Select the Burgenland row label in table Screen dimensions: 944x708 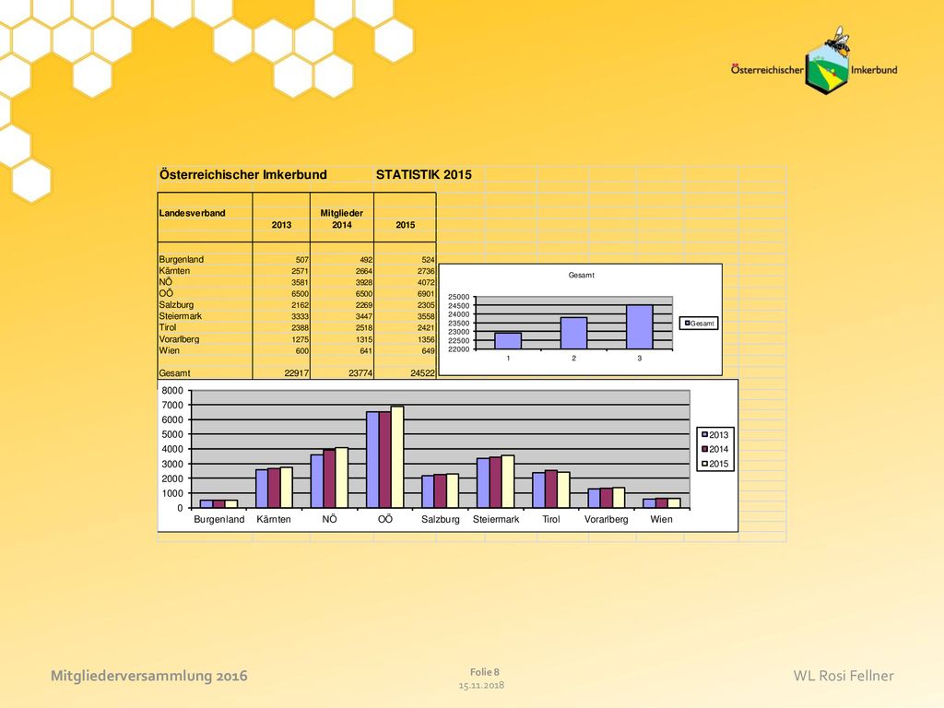(x=182, y=259)
